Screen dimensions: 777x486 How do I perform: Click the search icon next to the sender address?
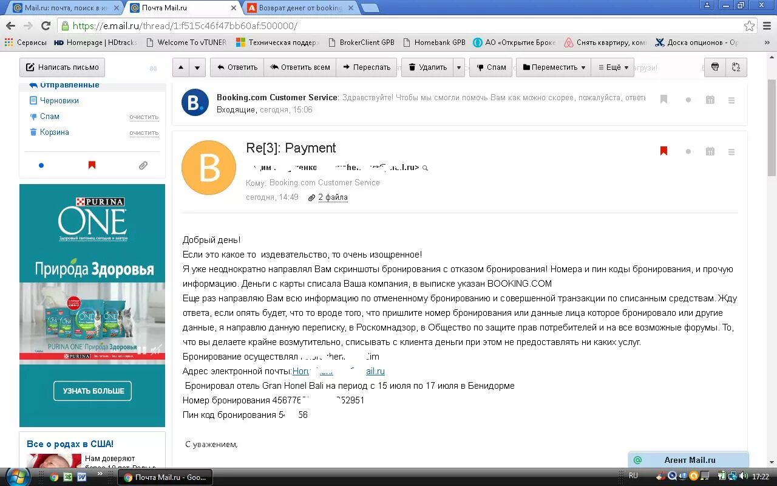pyautogui.click(x=426, y=168)
